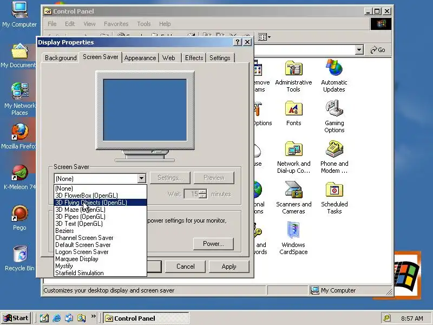
Task: Expand quick launch overflow chevron
Action: [x=93, y=316]
